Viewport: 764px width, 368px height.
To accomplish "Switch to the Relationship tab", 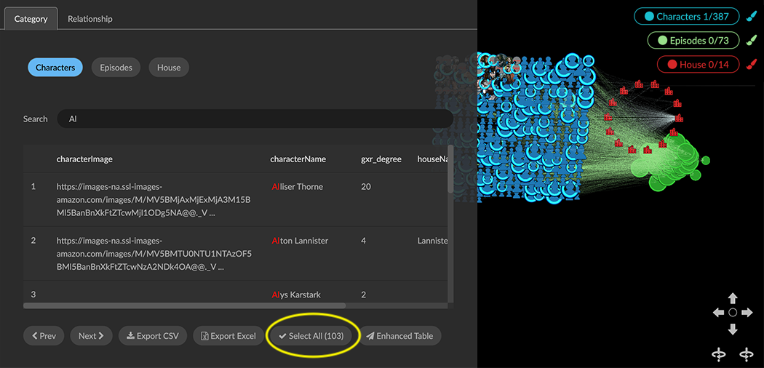I will 90,19.
